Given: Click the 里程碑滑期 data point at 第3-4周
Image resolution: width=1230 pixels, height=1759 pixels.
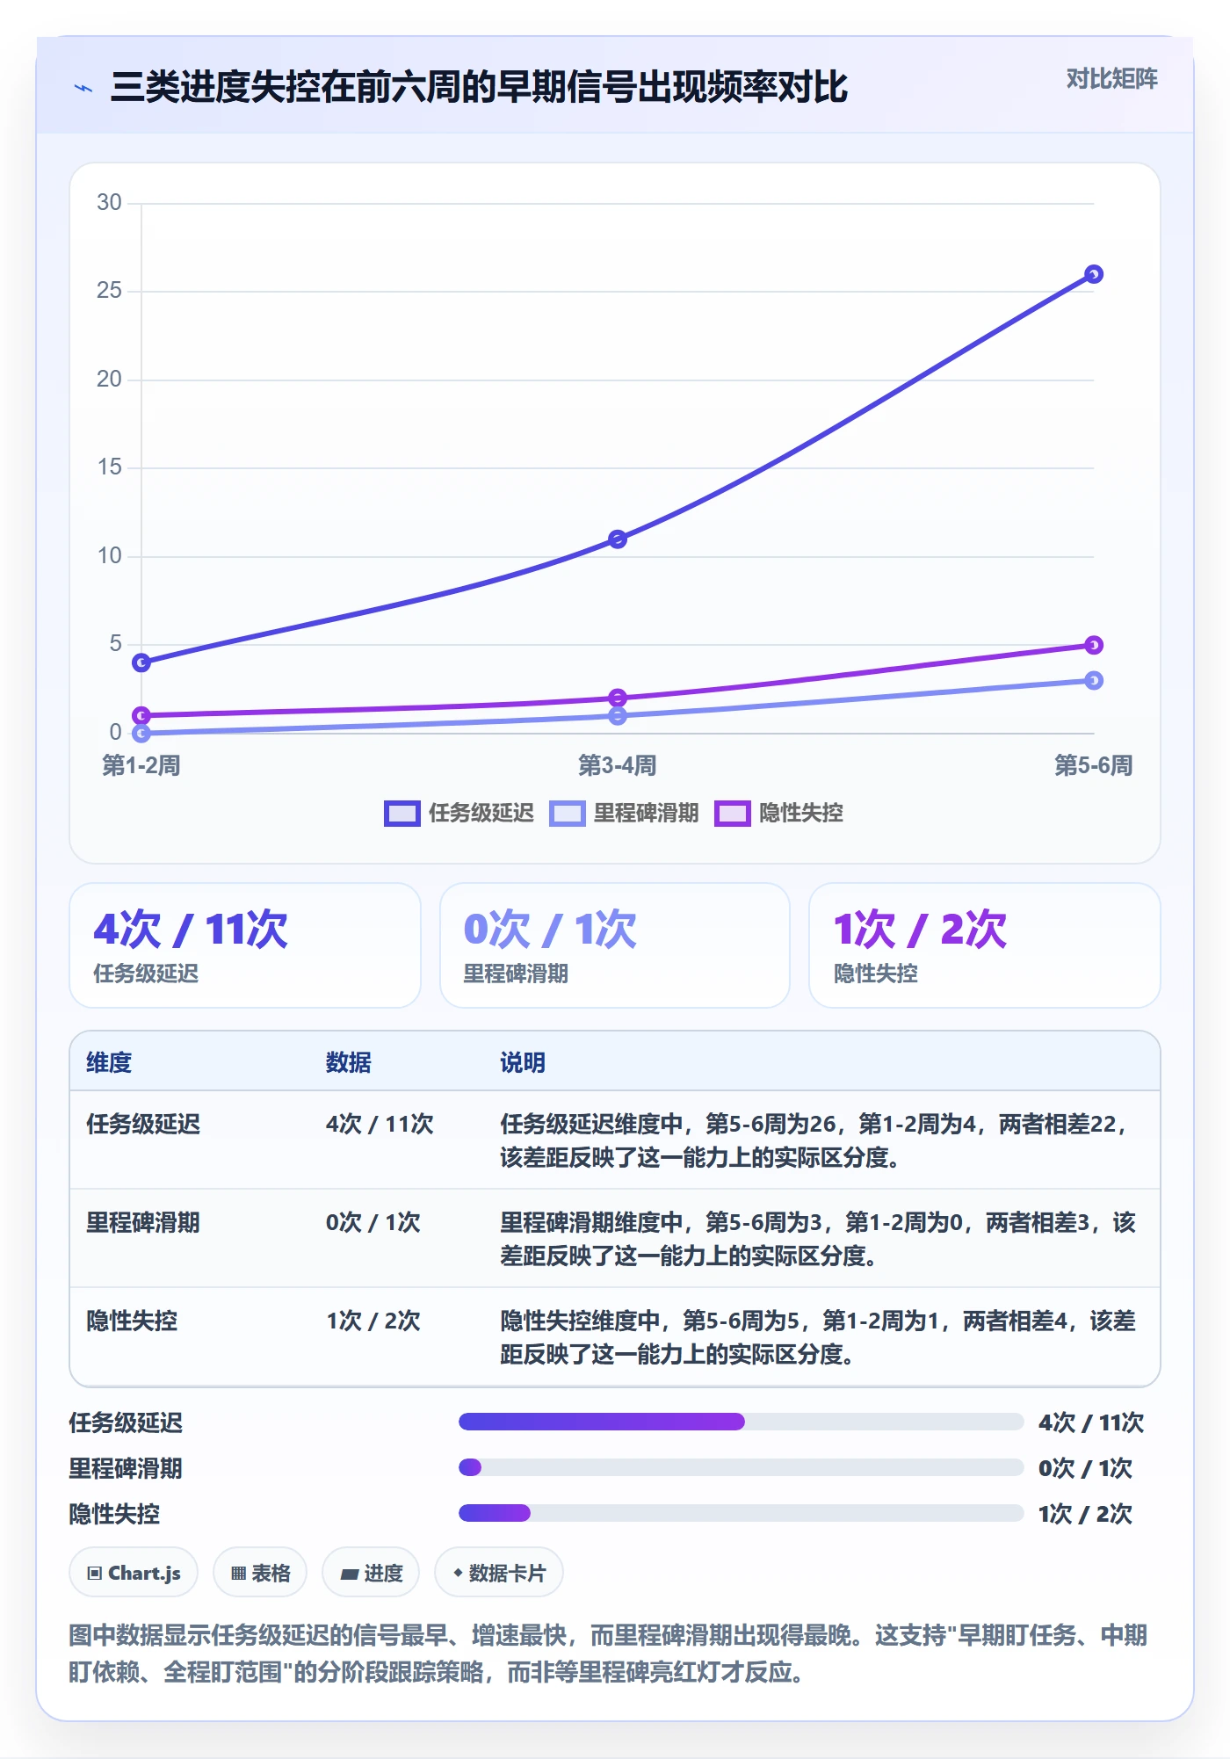Looking at the screenshot, I should pyautogui.click(x=618, y=716).
